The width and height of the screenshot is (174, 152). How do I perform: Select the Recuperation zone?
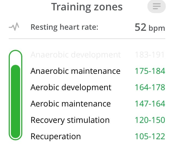pyautogui.click(x=56, y=136)
